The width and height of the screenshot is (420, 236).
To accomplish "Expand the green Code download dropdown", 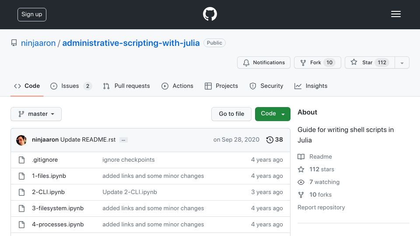I will (x=273, y=114).
